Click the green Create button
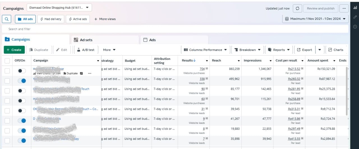The image size is (359, 149). pyautogui.click(x=14, y=50)
